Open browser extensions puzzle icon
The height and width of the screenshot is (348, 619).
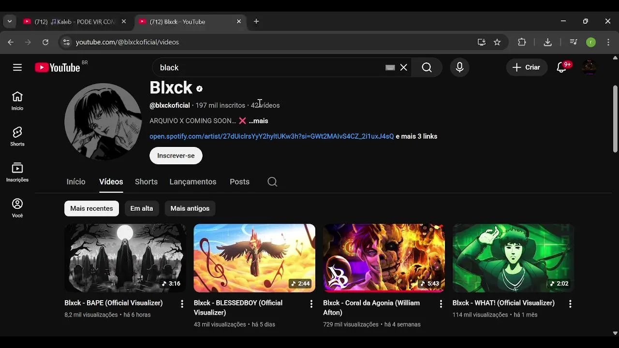coord(522,42)
